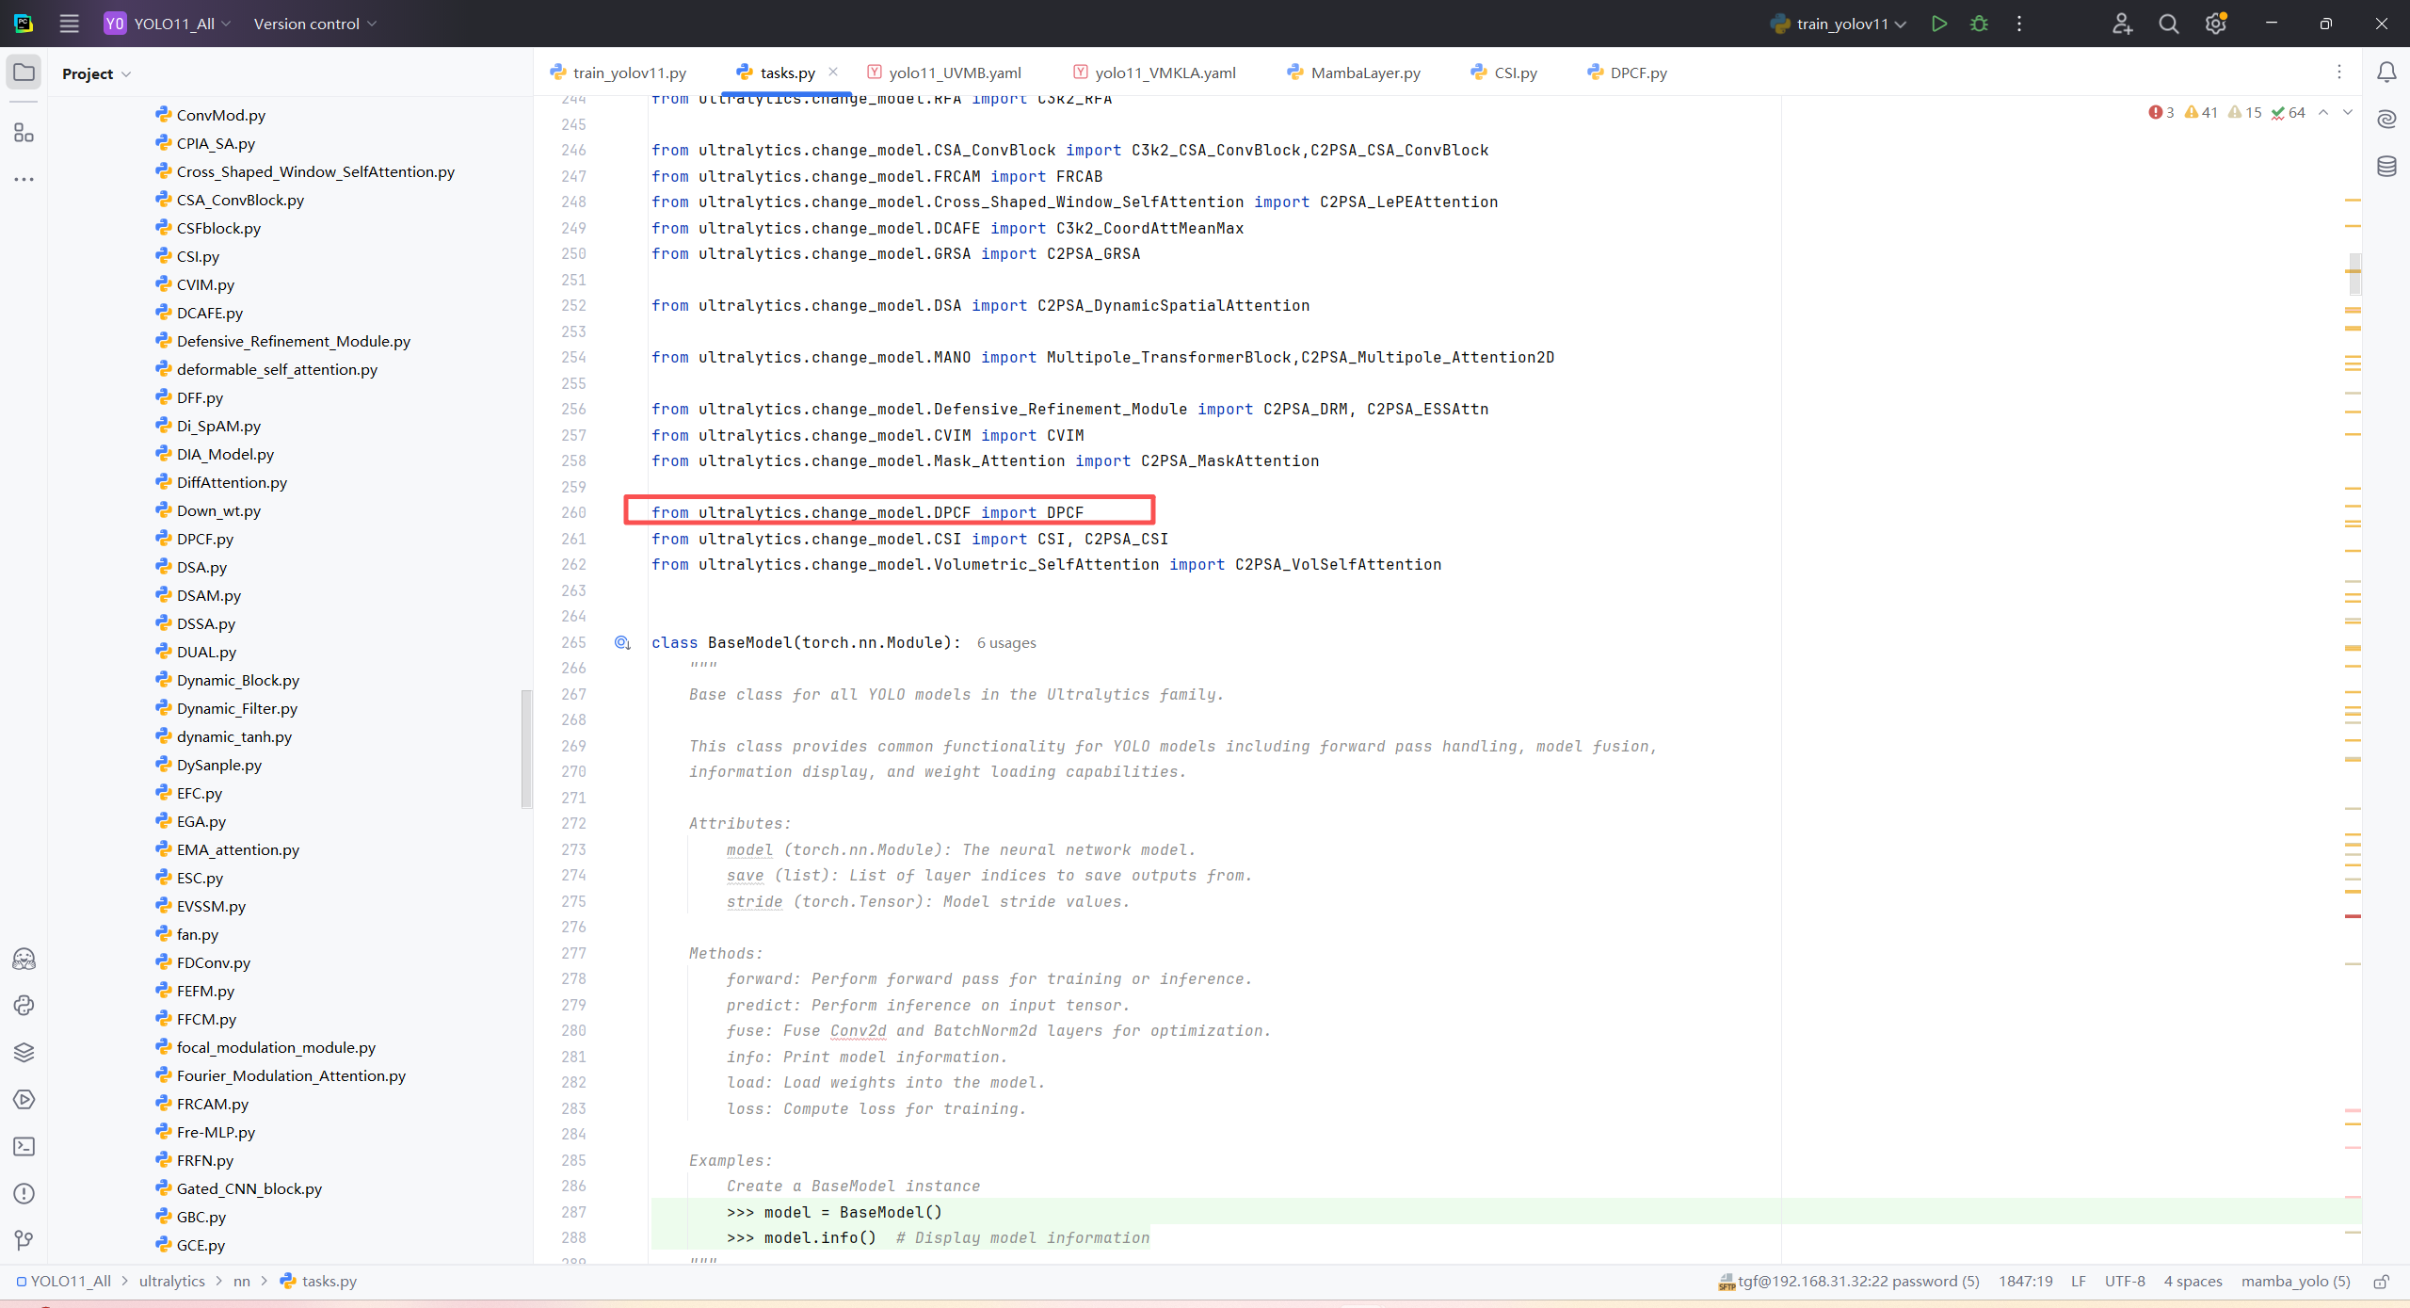Viewport: 2410px width, 1308px height.
Task: Open the Database tool window
Action: pos(2386,167)
